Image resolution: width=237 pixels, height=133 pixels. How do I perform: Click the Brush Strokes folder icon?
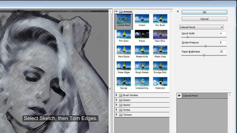(x=120, y=95)
